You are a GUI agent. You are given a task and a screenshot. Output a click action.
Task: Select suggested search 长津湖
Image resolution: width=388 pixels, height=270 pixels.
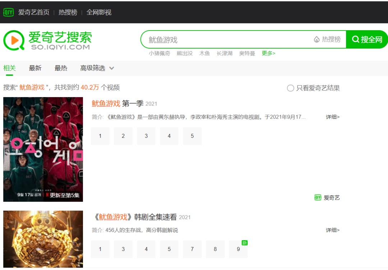[x=225, y=53]
